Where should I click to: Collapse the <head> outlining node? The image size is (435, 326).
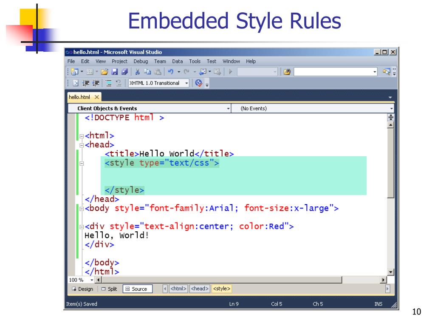pyautogui.click(x=82, y=145)
